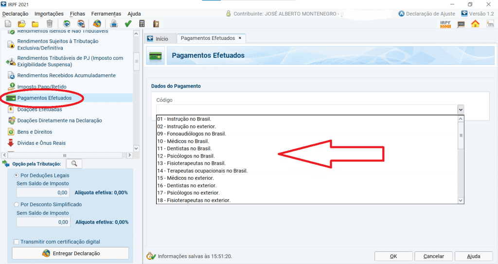The width and height of the screenshot is (498, 264).
Task: Click the Ajuda button at bottom
Action: [474, 256]
